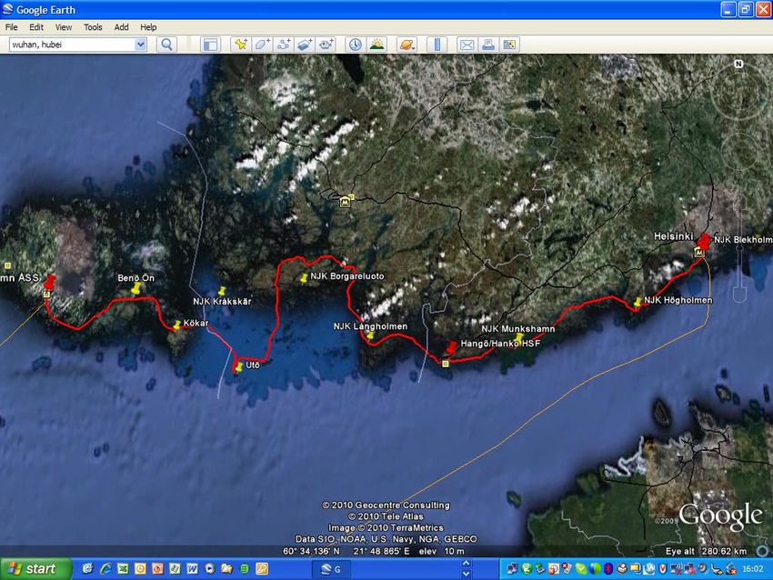
Task: Click the NJK Borgareluoto pushpin
Action: pyautogui.click(x=304, y=278)
